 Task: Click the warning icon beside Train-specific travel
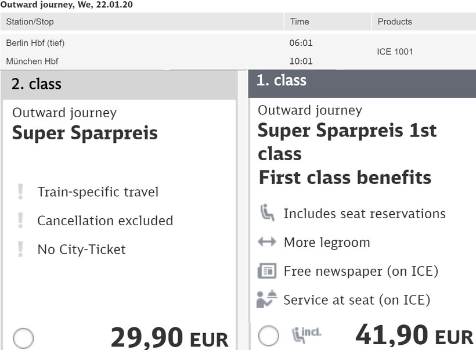coord(21,192)
